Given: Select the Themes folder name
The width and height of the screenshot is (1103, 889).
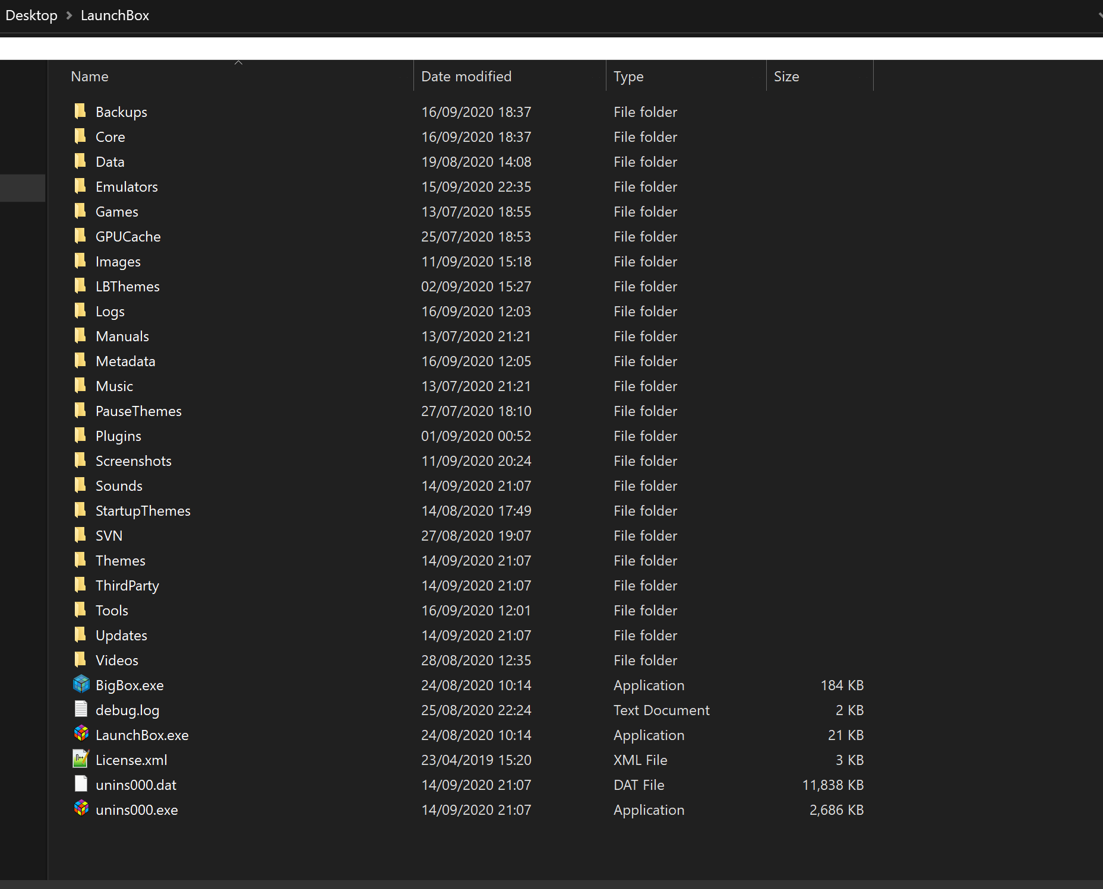Looking at the screenshot, I should point(121,561).
